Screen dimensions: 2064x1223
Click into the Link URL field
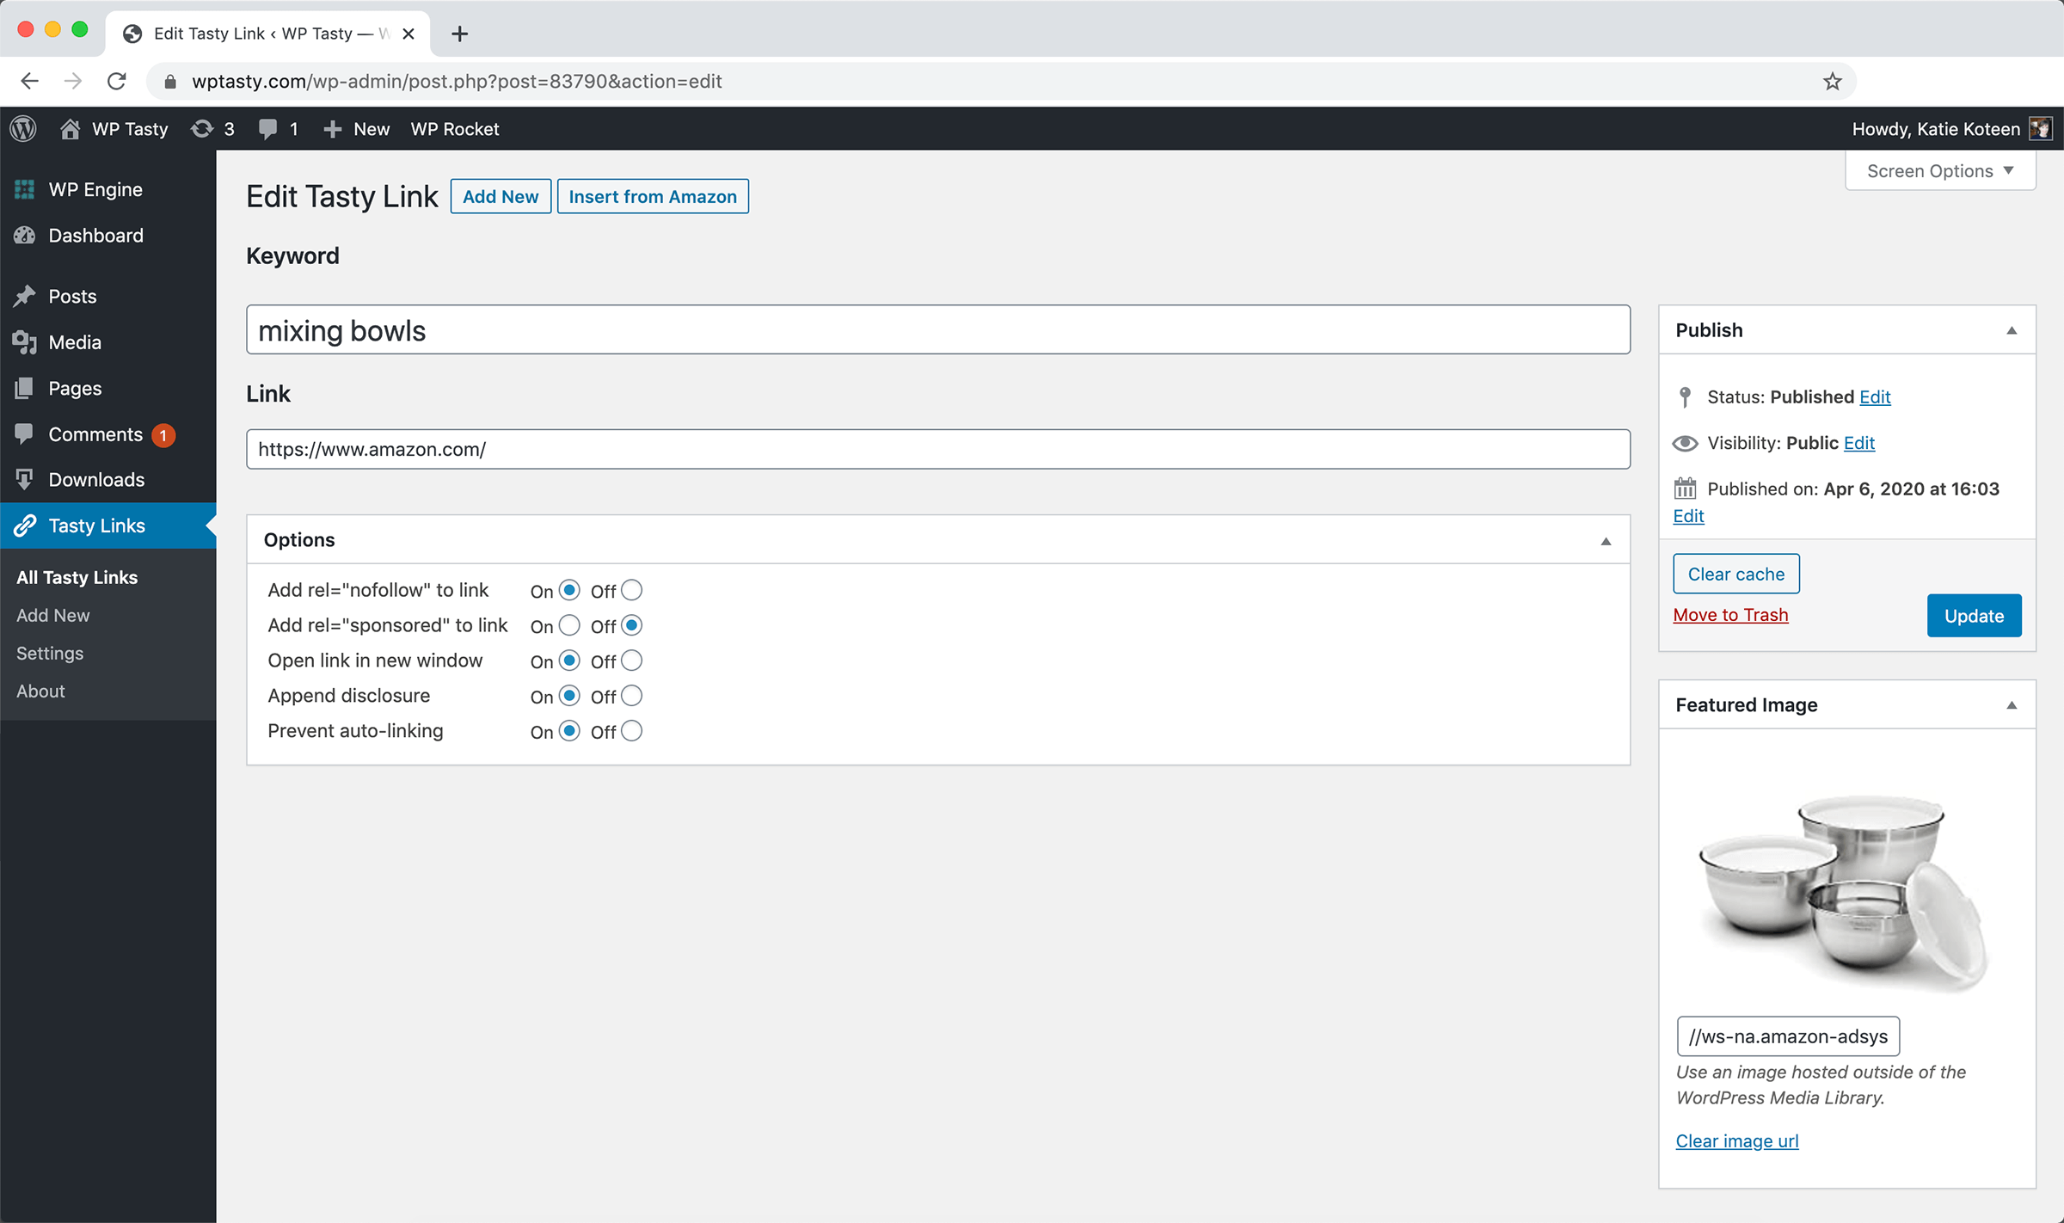pyautogui.click(x=937, y=449)
